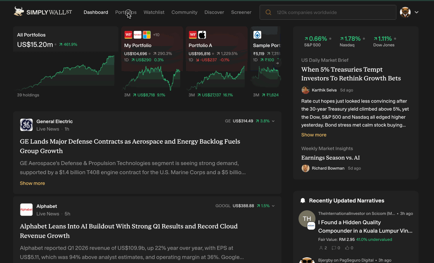Click Karthik Selva author name

pyautogui.click(x=324, y=90)
